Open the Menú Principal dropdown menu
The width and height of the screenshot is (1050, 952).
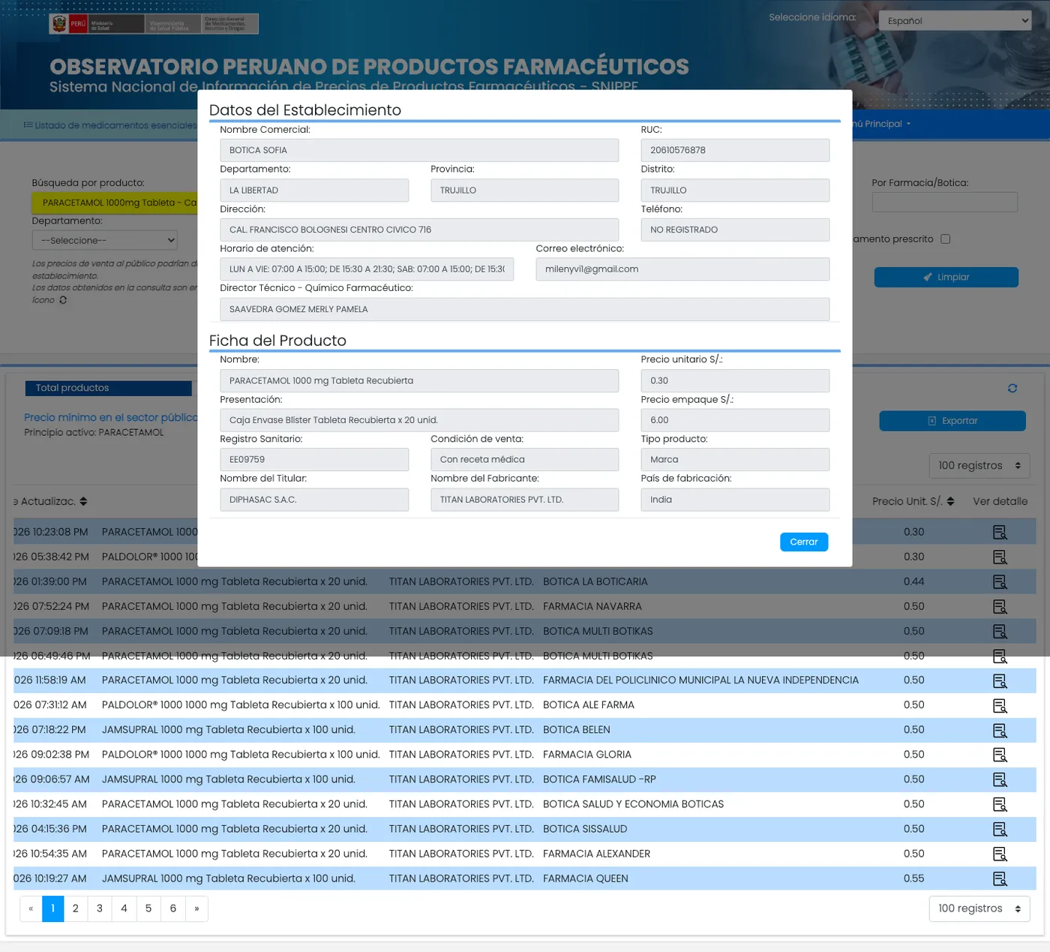[x=881, y=124]
